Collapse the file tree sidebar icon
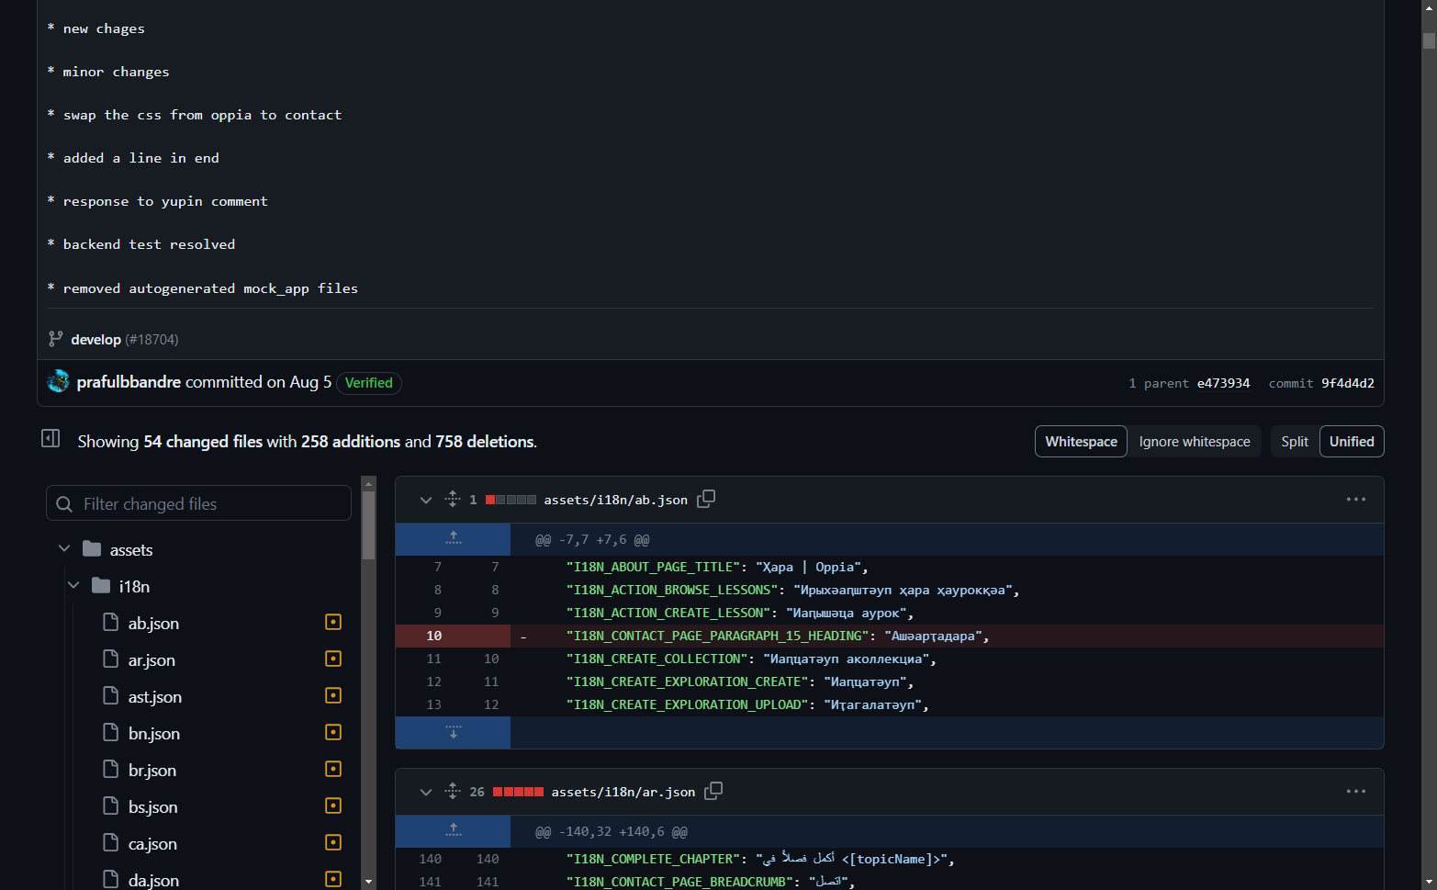Viewport: 1437px width, 890px height. coord(51,439)
